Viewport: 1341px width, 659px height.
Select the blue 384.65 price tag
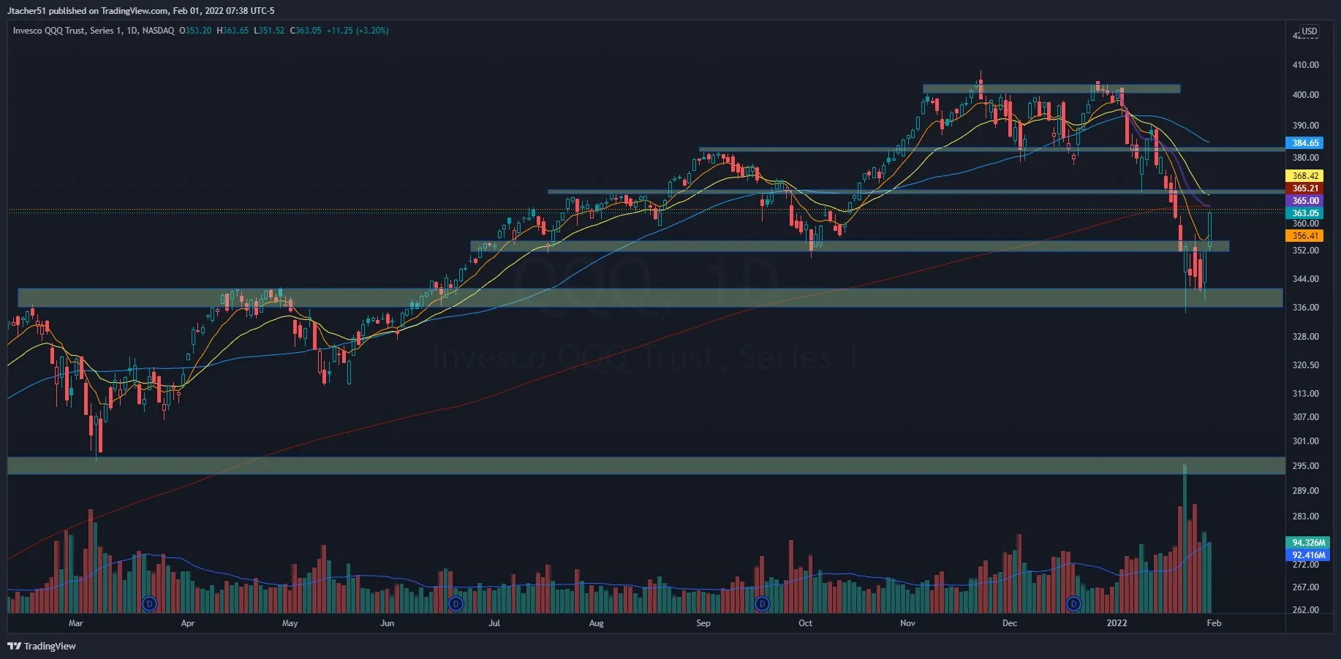(x=1305, y=143)
